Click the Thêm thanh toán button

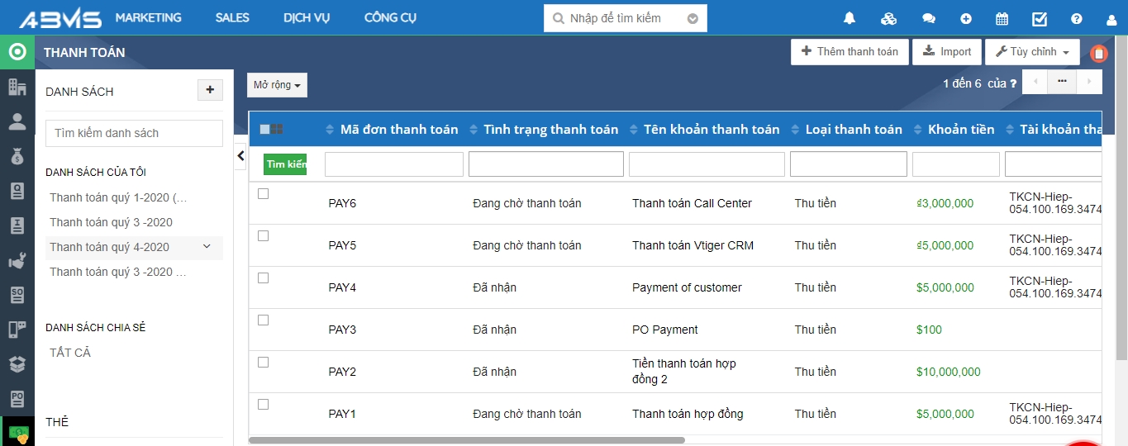click(850, 52)
